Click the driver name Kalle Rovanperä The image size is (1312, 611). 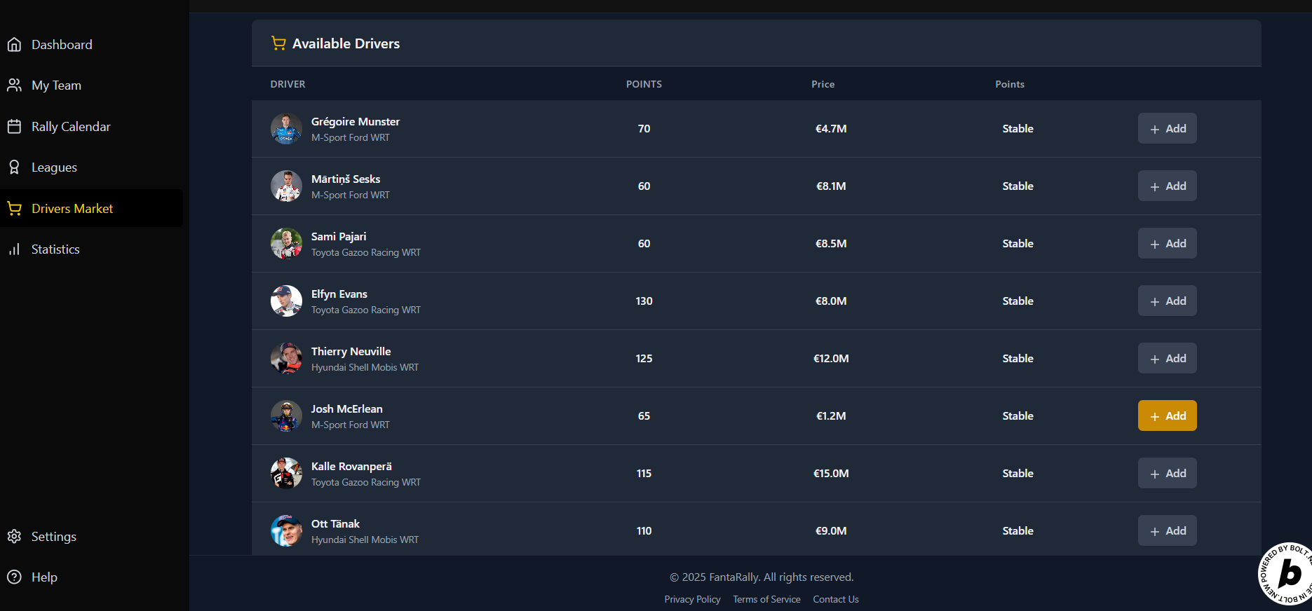[x=351, y=466]
